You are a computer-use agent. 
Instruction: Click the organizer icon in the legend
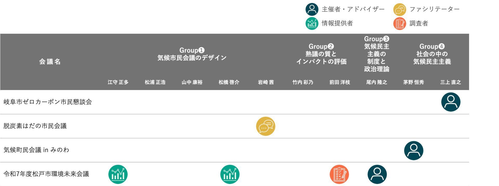tap(312, 9)
